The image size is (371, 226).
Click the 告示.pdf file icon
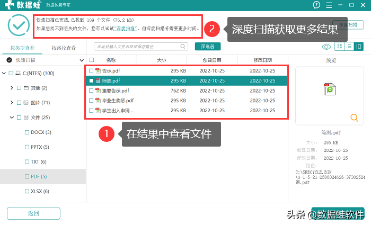[x=98, y=70]
